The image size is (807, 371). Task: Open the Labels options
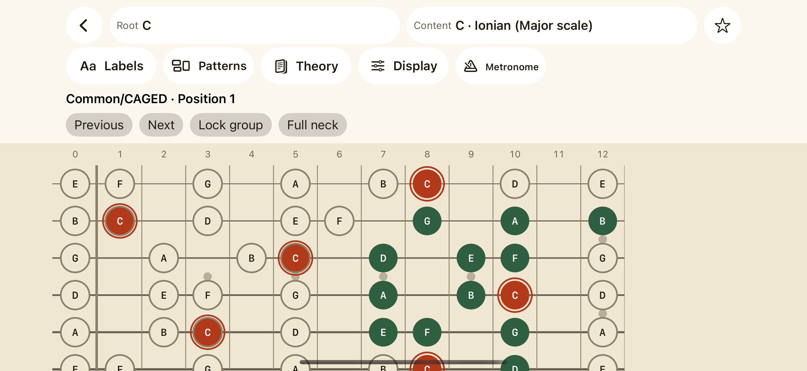coord(111,66)
